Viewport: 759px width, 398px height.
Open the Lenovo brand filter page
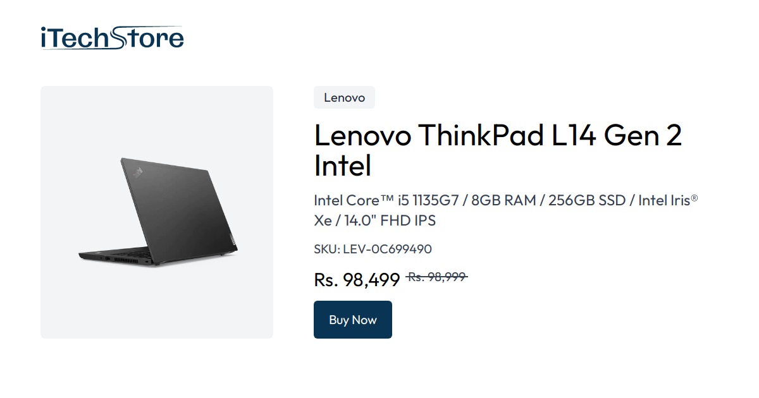[344, 97]
